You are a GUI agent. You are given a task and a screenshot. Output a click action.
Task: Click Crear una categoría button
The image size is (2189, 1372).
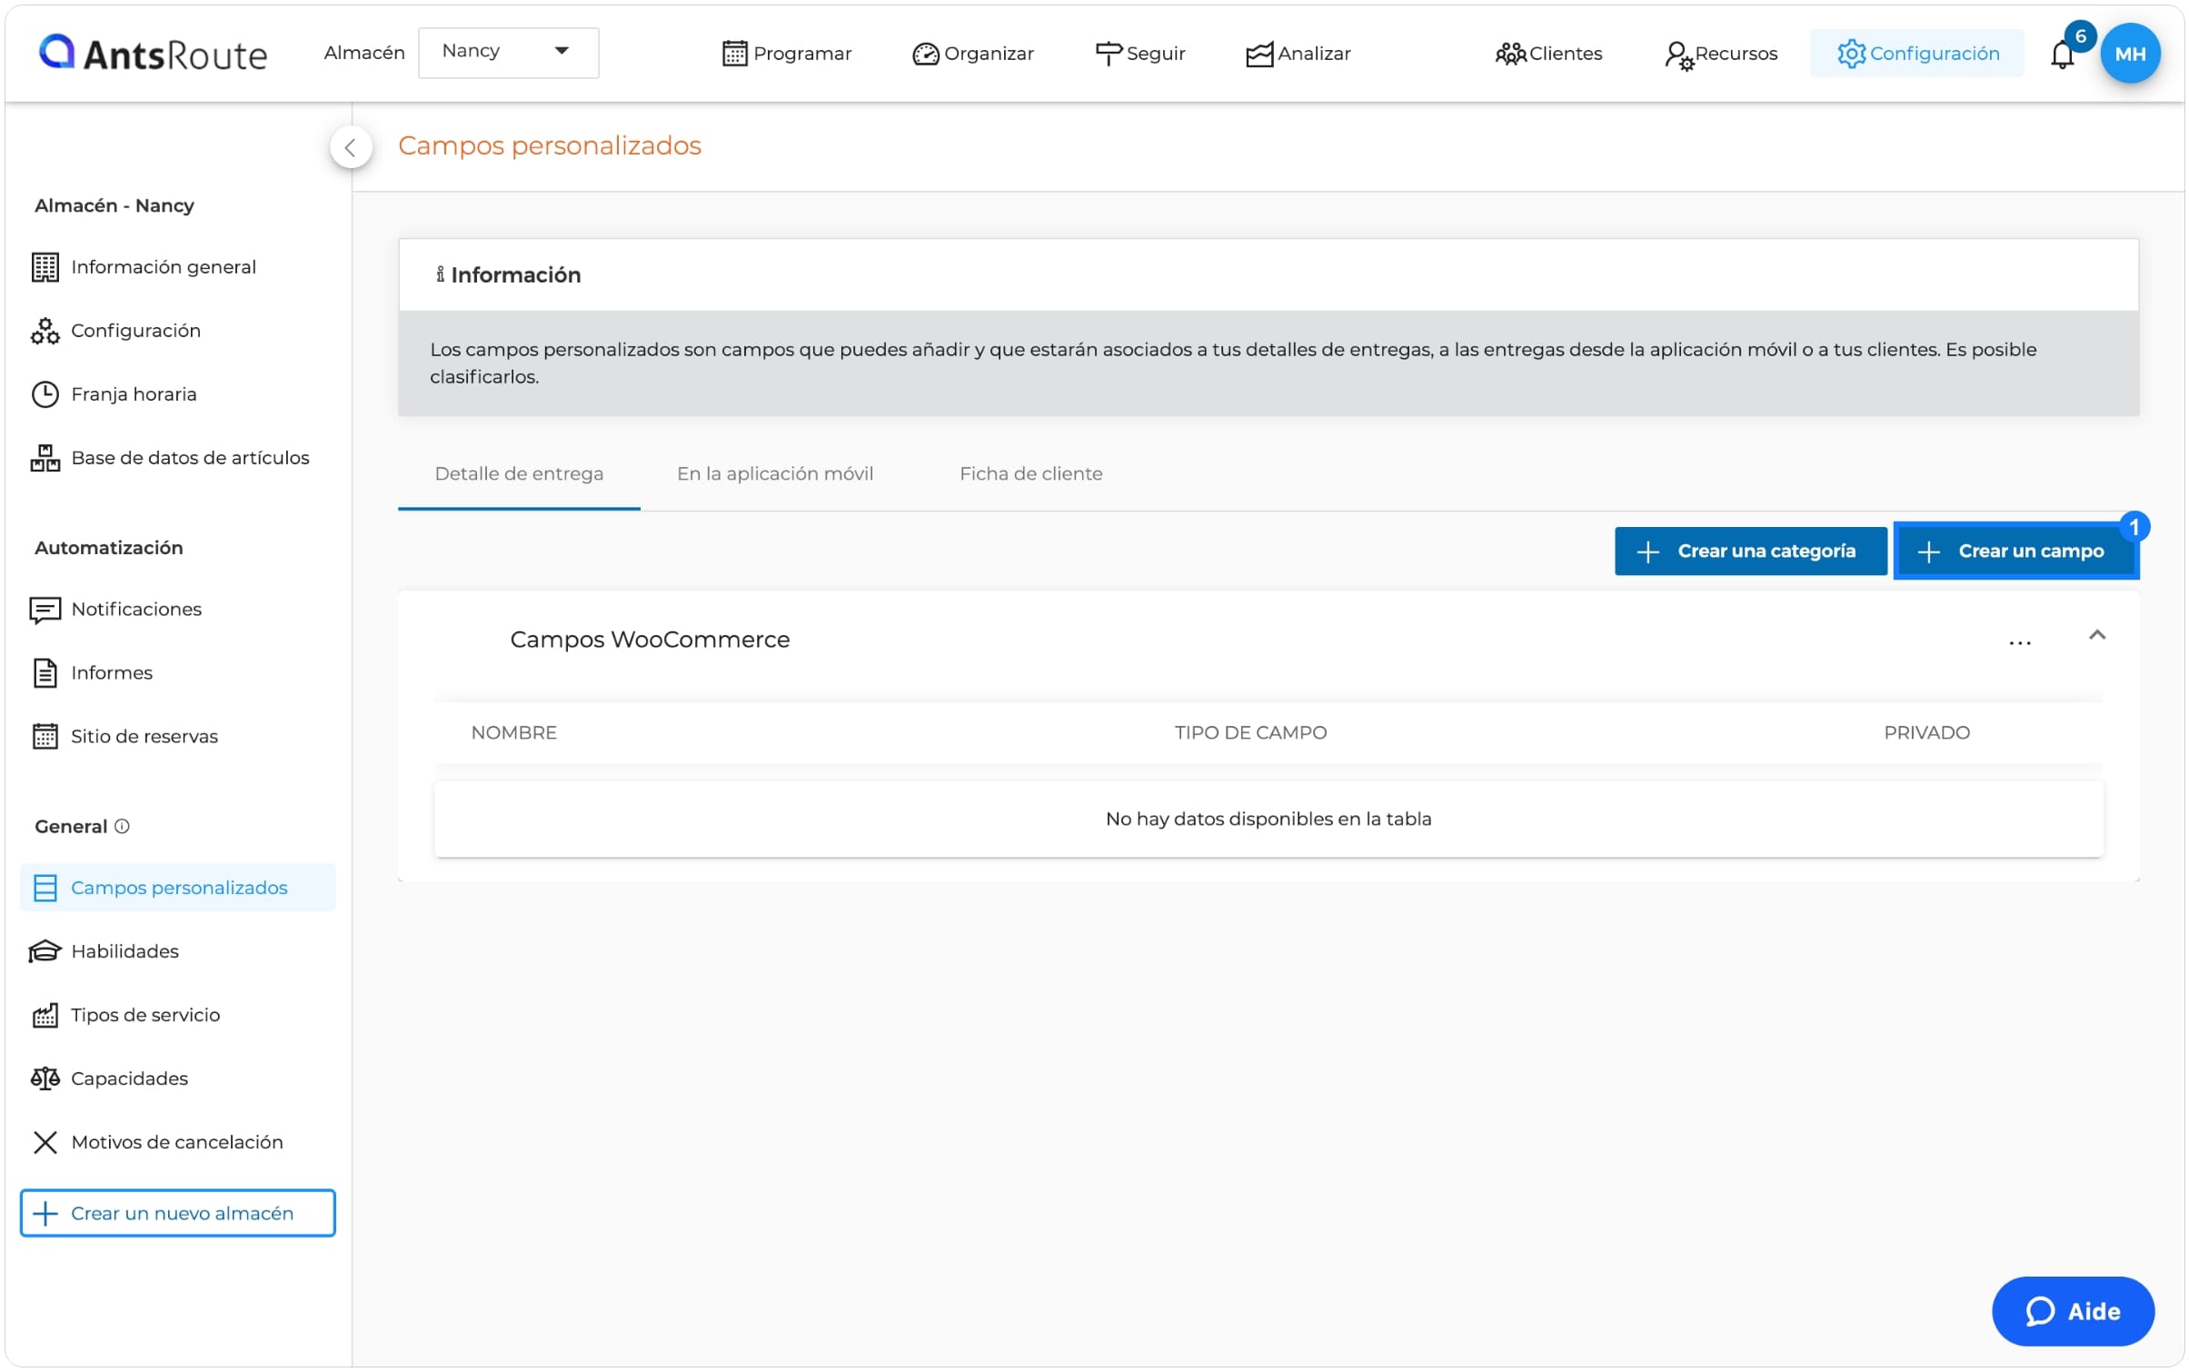(x=1751, y=552)
